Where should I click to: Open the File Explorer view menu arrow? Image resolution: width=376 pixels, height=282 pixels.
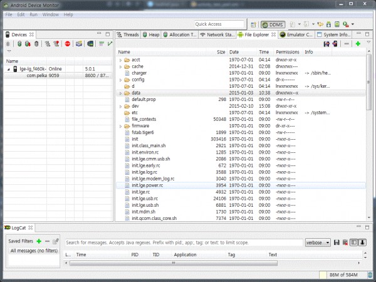369,43
